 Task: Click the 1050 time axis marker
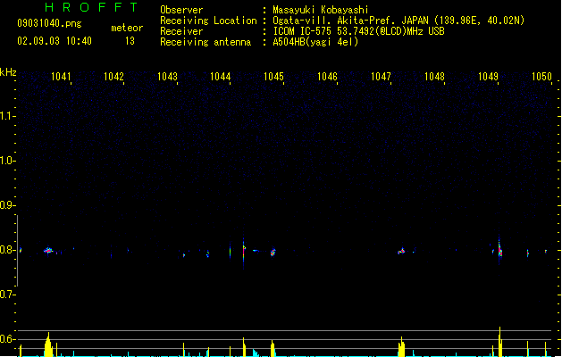(541, 77)
